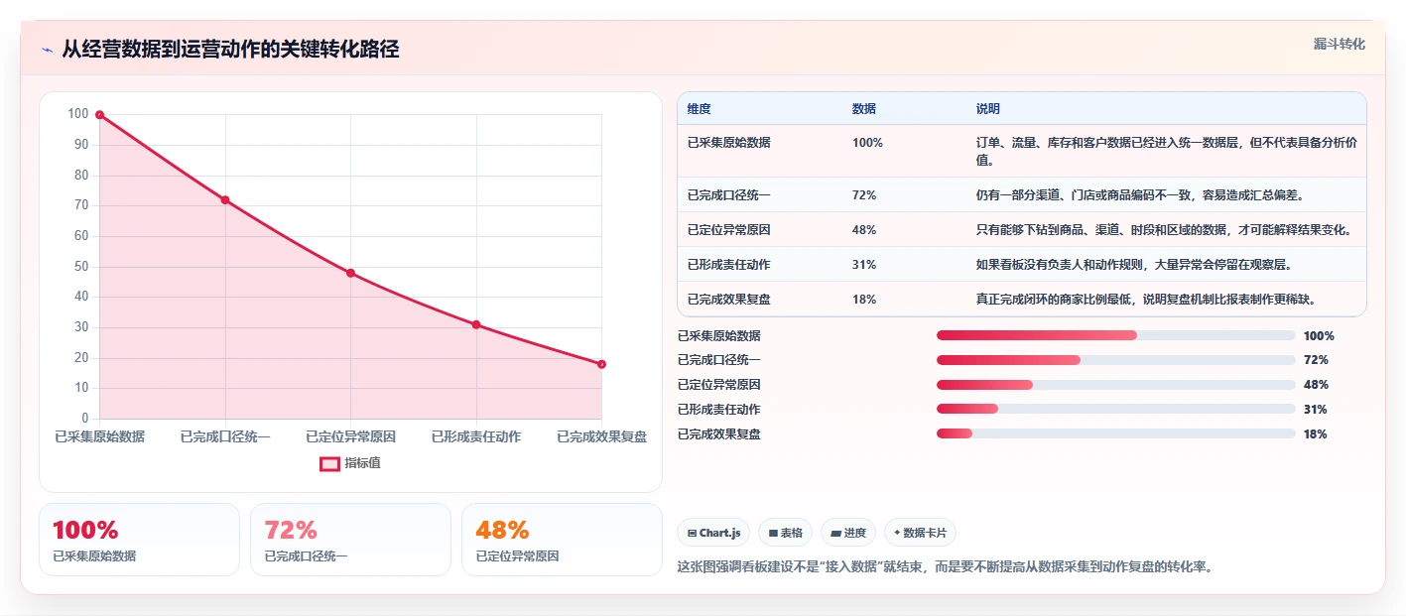Viewport: 1406px width, 616px height.
Task: Click the table cell 已形成责任动作
Action: (729, 265)
